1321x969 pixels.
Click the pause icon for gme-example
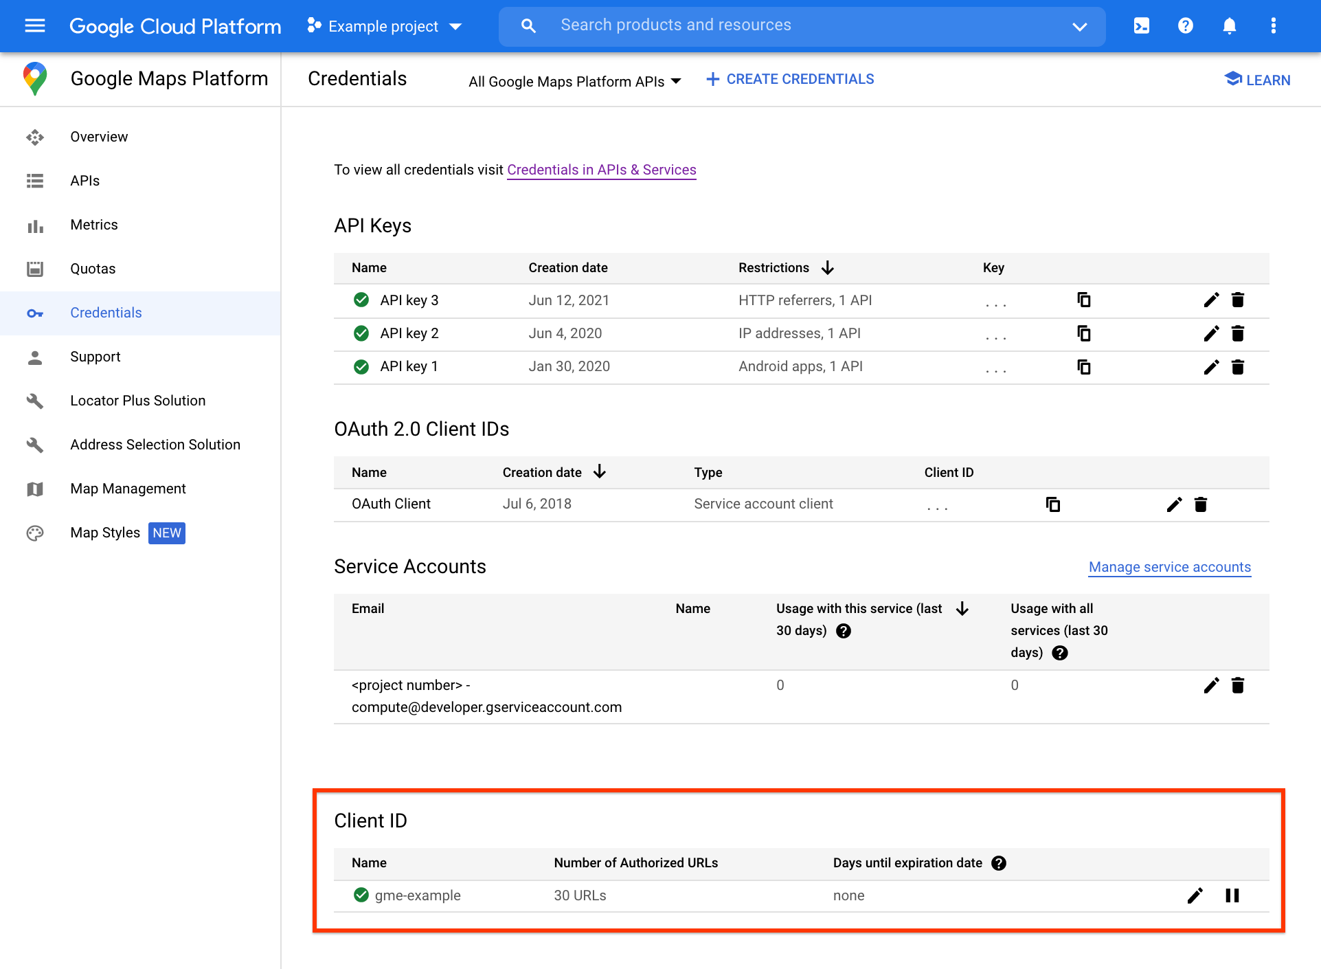[x=1233, y=895]
